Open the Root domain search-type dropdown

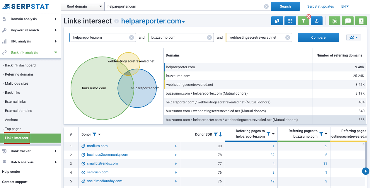(x=83, y=6)
